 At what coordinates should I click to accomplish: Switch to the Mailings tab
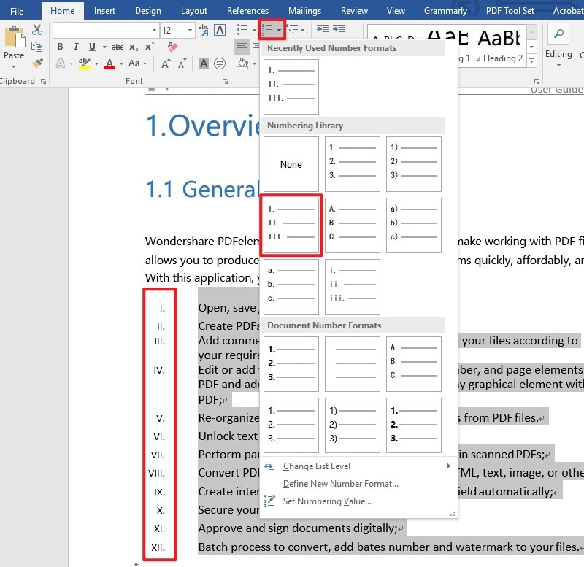[x=304, y=11]
